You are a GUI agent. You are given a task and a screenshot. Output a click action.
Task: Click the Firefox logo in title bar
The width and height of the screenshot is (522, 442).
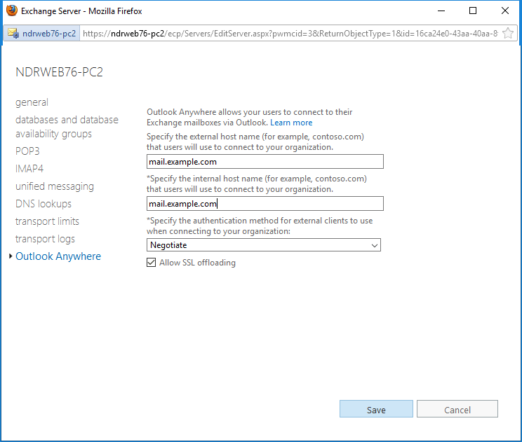coord(12,11)
